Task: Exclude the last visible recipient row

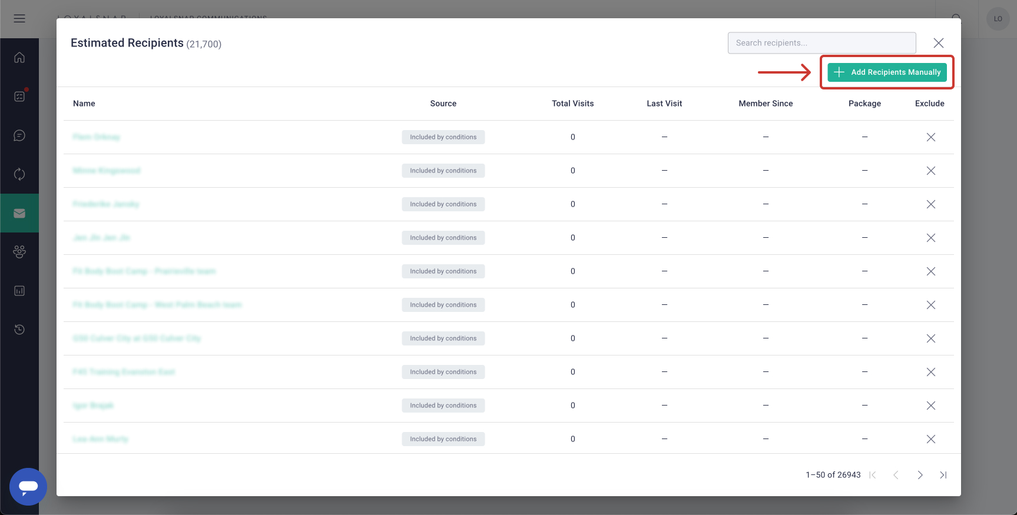Action: (x=930, y=439)
